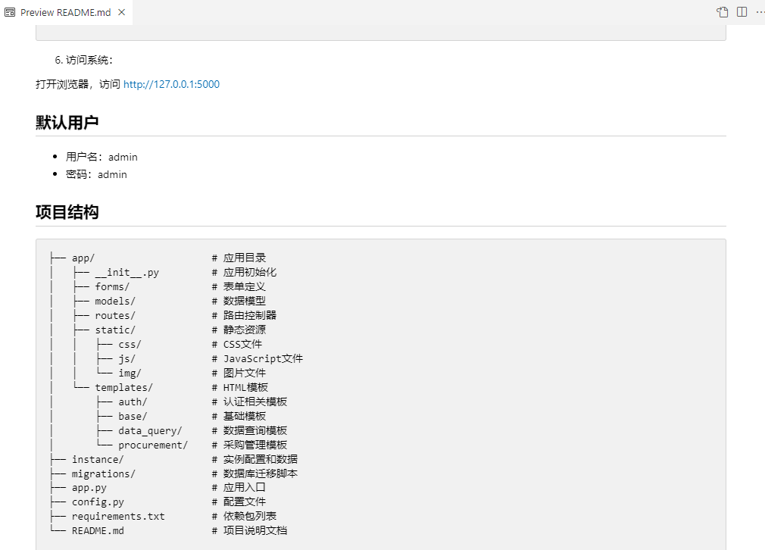
Task: Click the 打开浏览器，访问 text
Action: point(77,84)
